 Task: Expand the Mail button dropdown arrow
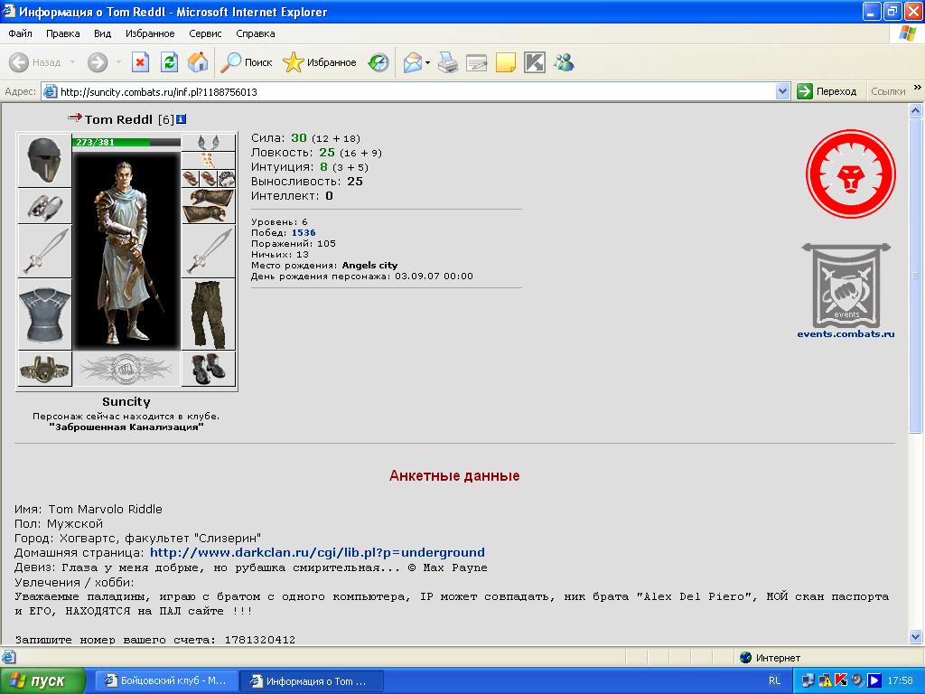427,62
